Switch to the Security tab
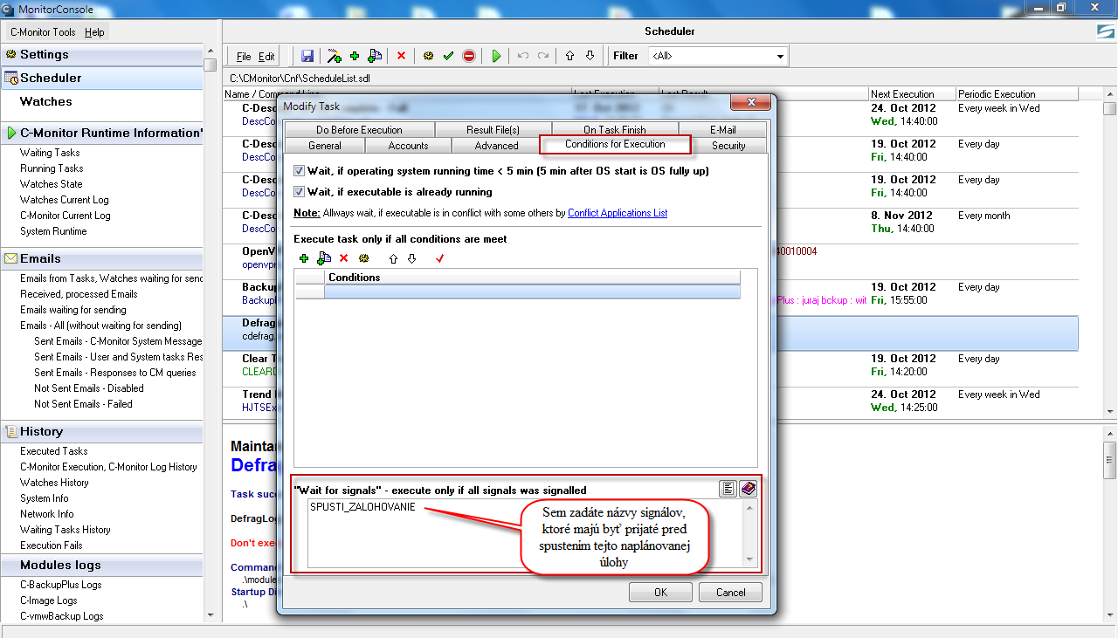The height and width of the screenshot is (638, 1118). coord(728,146)
